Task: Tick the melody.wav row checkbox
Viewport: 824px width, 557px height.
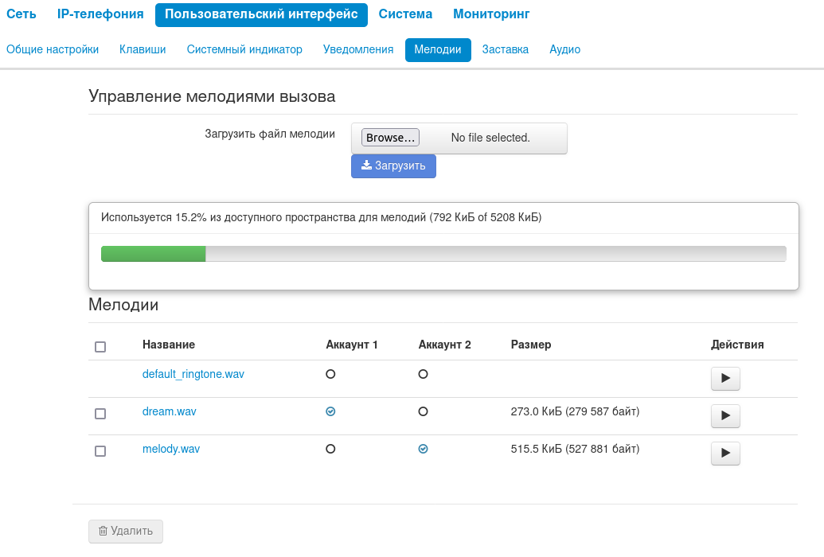Action: (100, 451)
